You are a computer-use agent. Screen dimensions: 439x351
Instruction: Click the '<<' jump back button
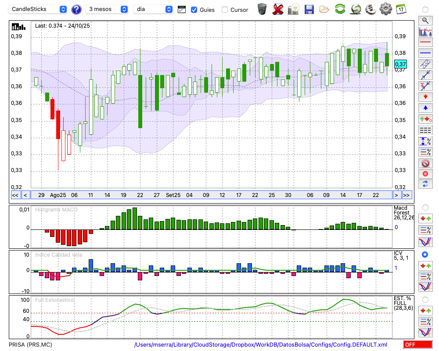pyautogui.click(x=15, y=195)
